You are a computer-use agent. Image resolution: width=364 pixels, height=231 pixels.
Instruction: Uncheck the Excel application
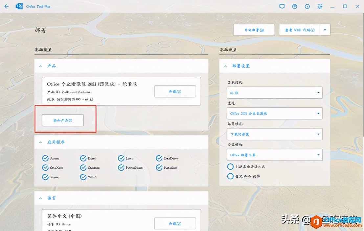83,158
